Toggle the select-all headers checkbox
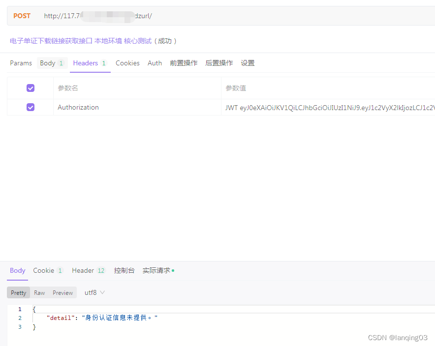 30,87
